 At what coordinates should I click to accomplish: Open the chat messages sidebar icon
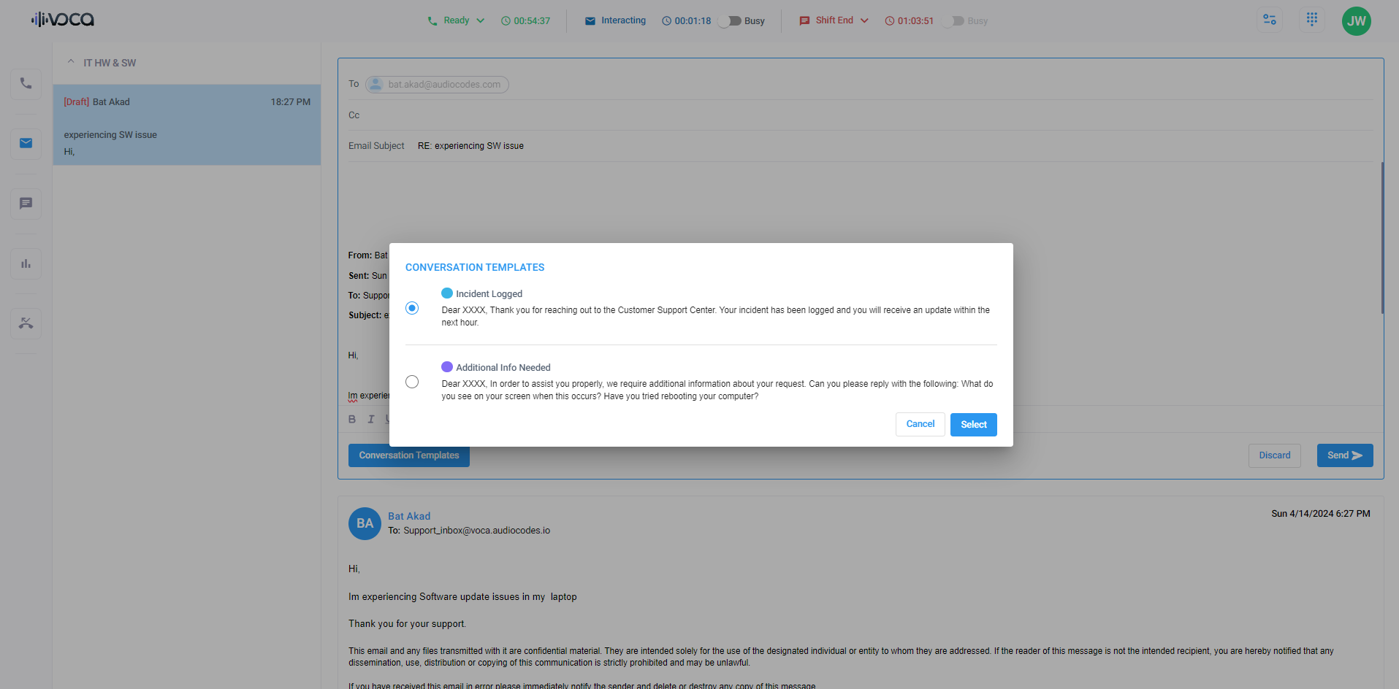click(x=26, y=204)
